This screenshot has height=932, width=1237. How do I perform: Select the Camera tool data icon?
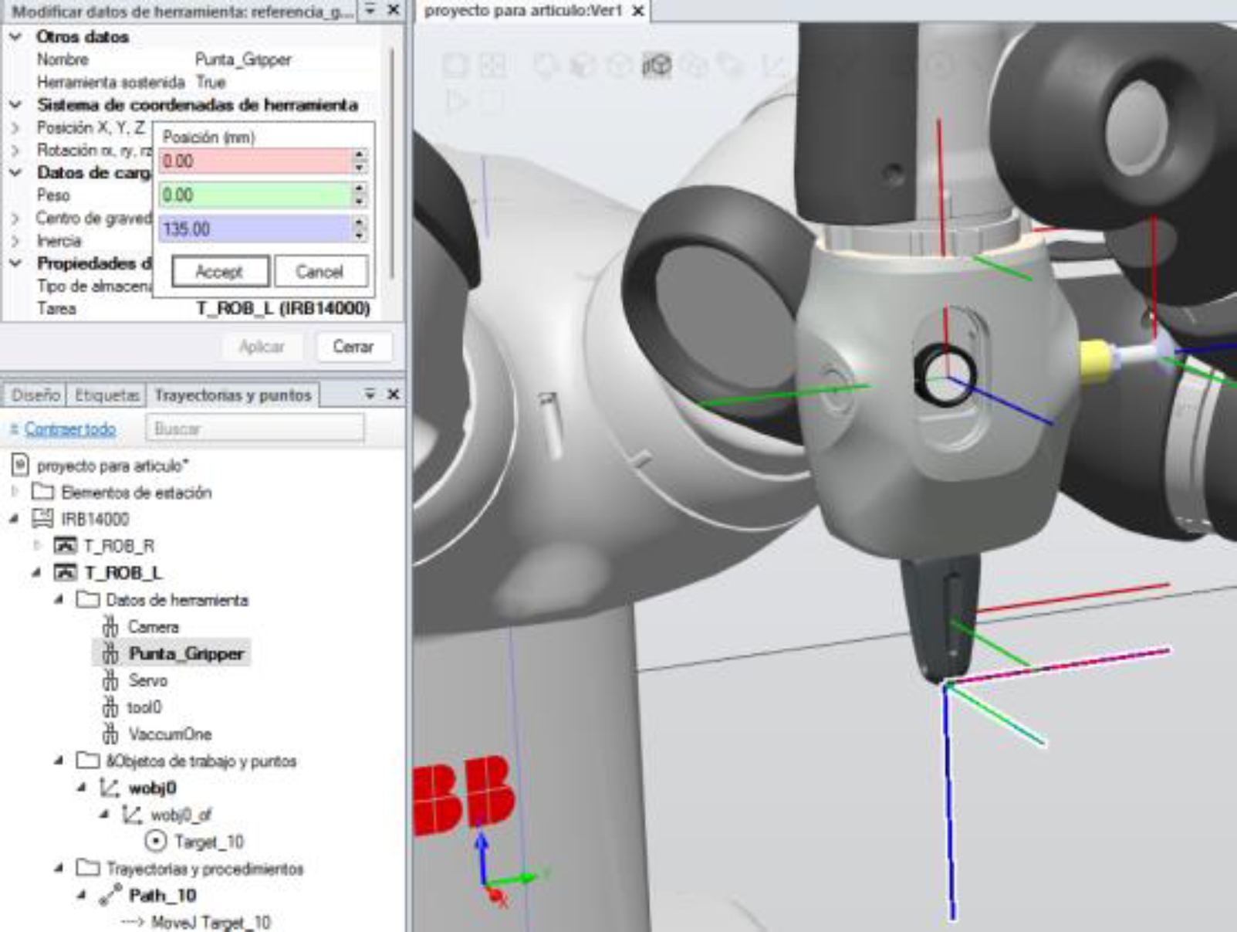[x=110, y=627]
